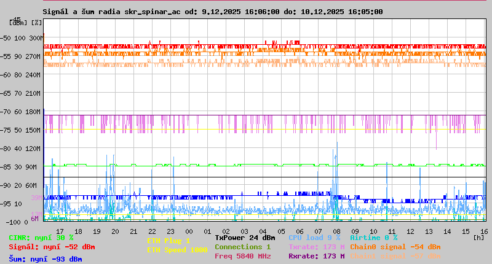Select the 'Signál: nyní -52 dBm' legend entry
Image resolution: width=492 pixels, height=264 pixels.
tap(52, 247)
